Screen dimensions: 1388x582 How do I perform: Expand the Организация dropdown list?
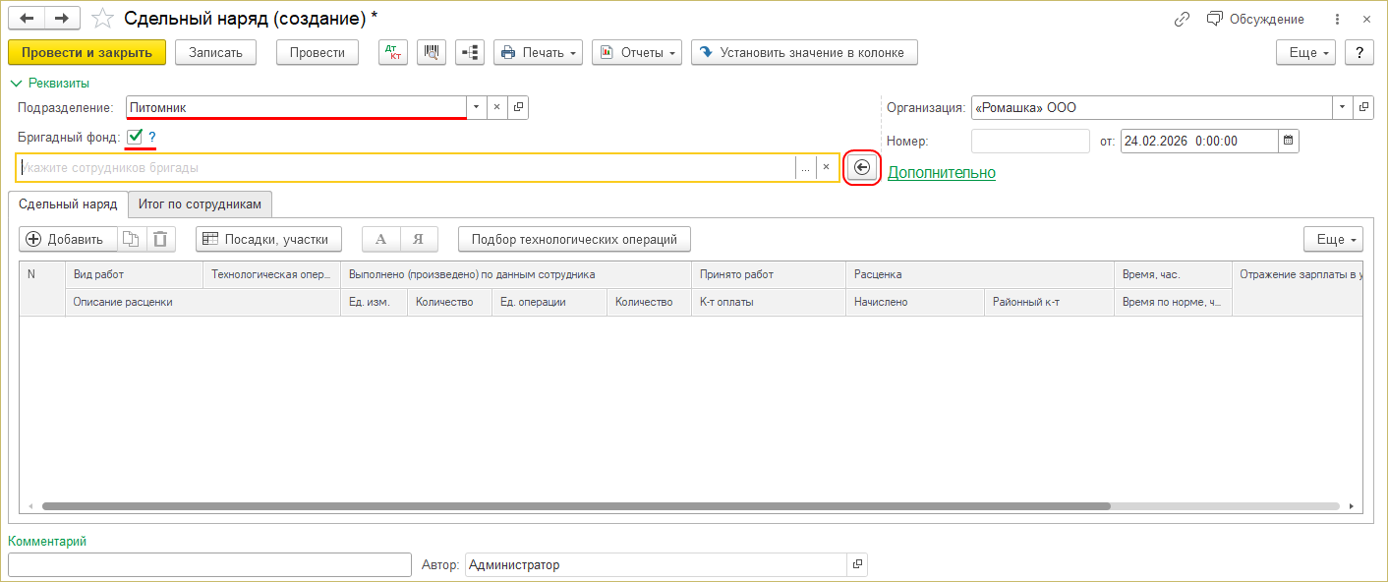[x=1343, y=107]
